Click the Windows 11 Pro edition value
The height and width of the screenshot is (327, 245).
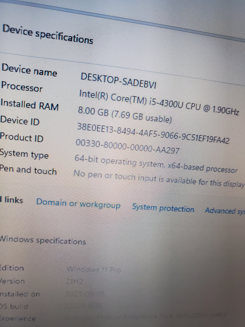(93, 269)
